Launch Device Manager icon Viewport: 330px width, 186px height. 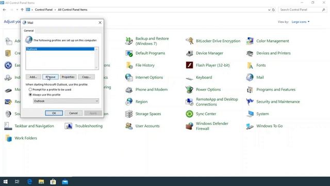click(x=189, y=53)
